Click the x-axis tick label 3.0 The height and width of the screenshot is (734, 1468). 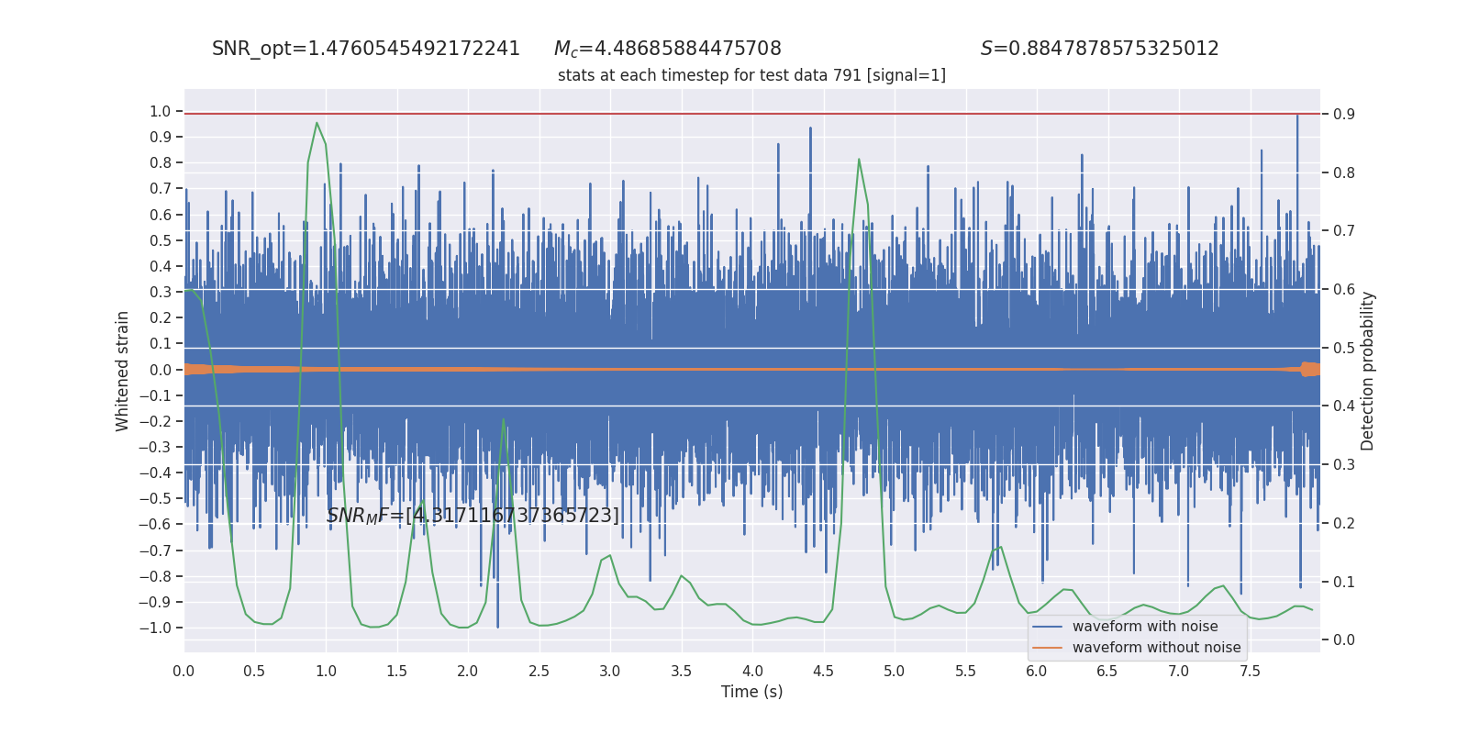610,672
